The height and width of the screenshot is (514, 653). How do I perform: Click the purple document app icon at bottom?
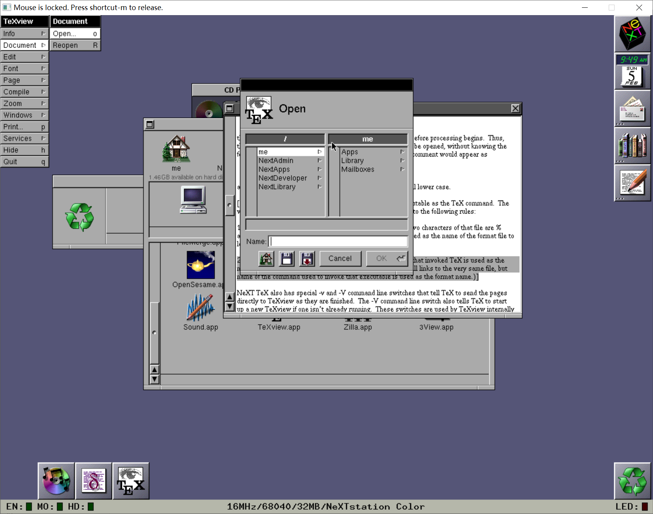94,481
